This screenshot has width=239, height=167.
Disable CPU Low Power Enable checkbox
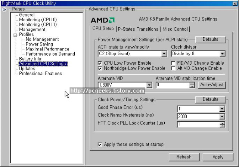100,63
